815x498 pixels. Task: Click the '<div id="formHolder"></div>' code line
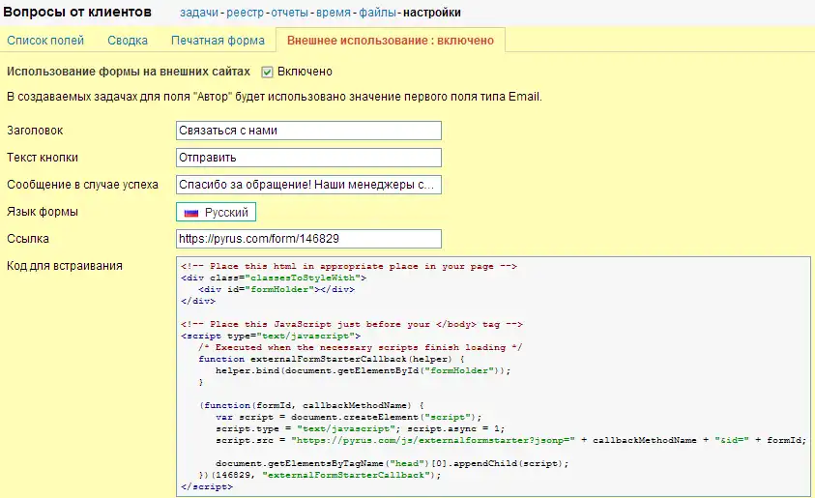pos(277,289)
